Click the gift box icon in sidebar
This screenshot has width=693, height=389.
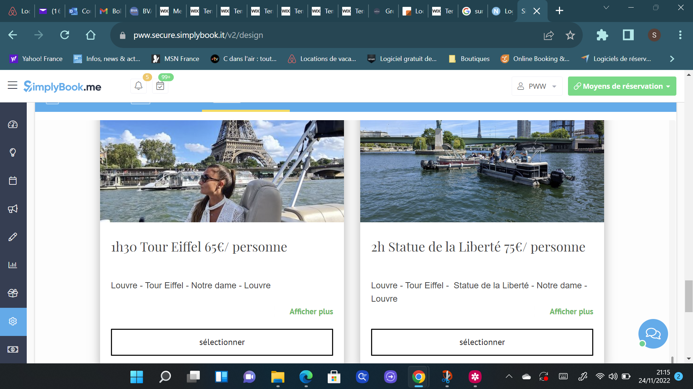coord(13,293)
